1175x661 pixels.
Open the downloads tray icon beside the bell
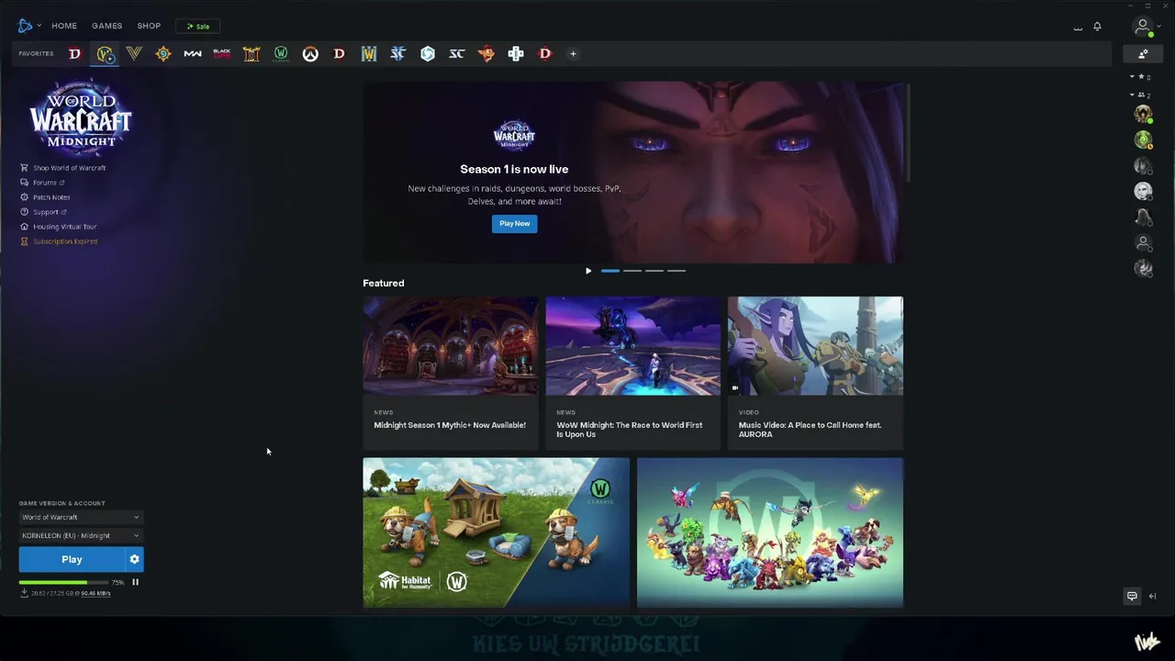(x=1078, y=28)
